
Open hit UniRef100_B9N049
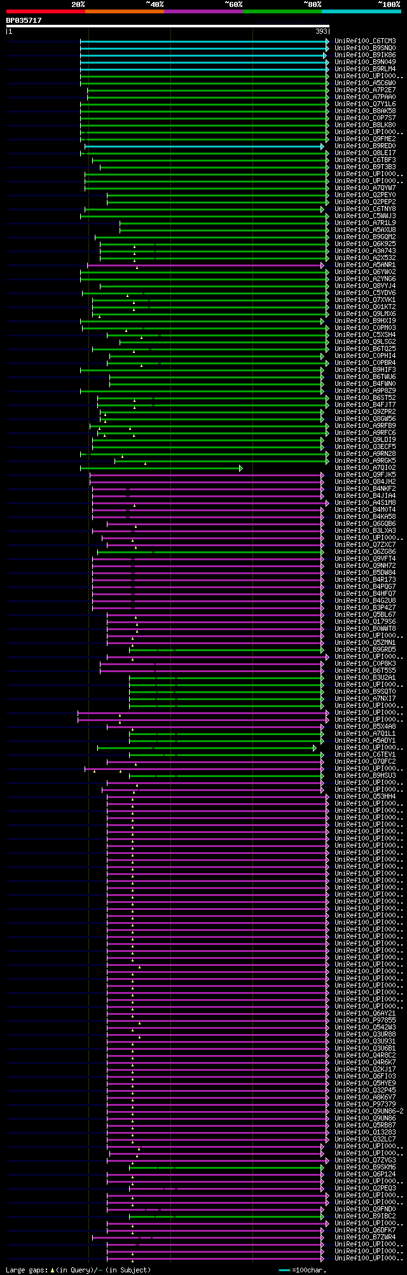(x=365, y=62)
